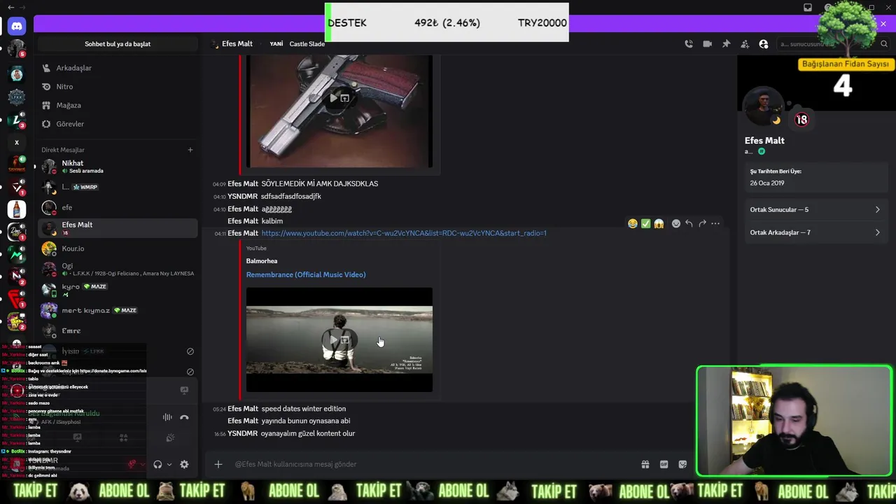Start a voice call with Efes Malt

pyautogui.click(x=689, y=43)
